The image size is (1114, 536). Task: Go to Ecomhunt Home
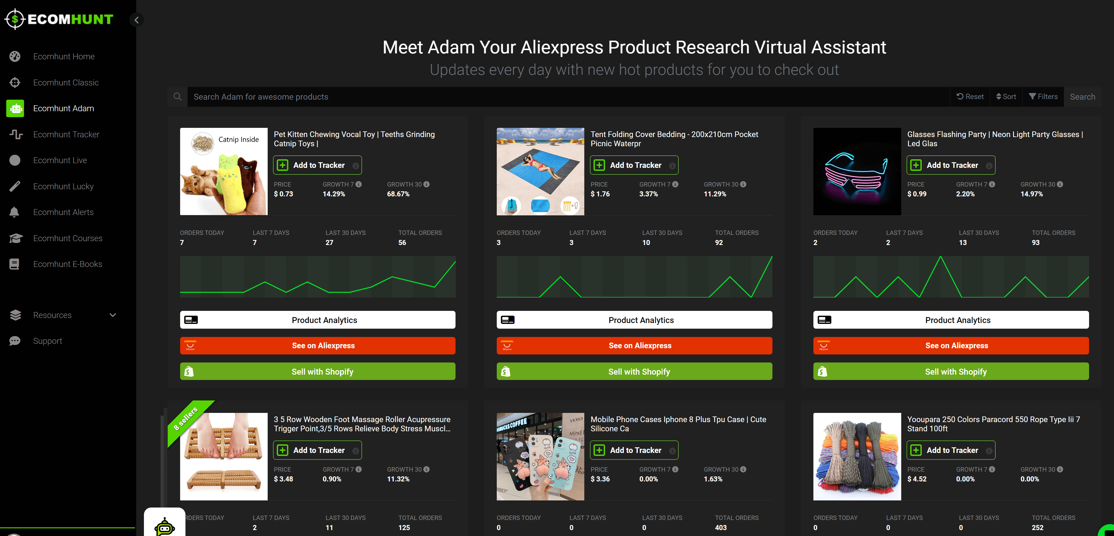pyautogui.click(x=64, y=56)
